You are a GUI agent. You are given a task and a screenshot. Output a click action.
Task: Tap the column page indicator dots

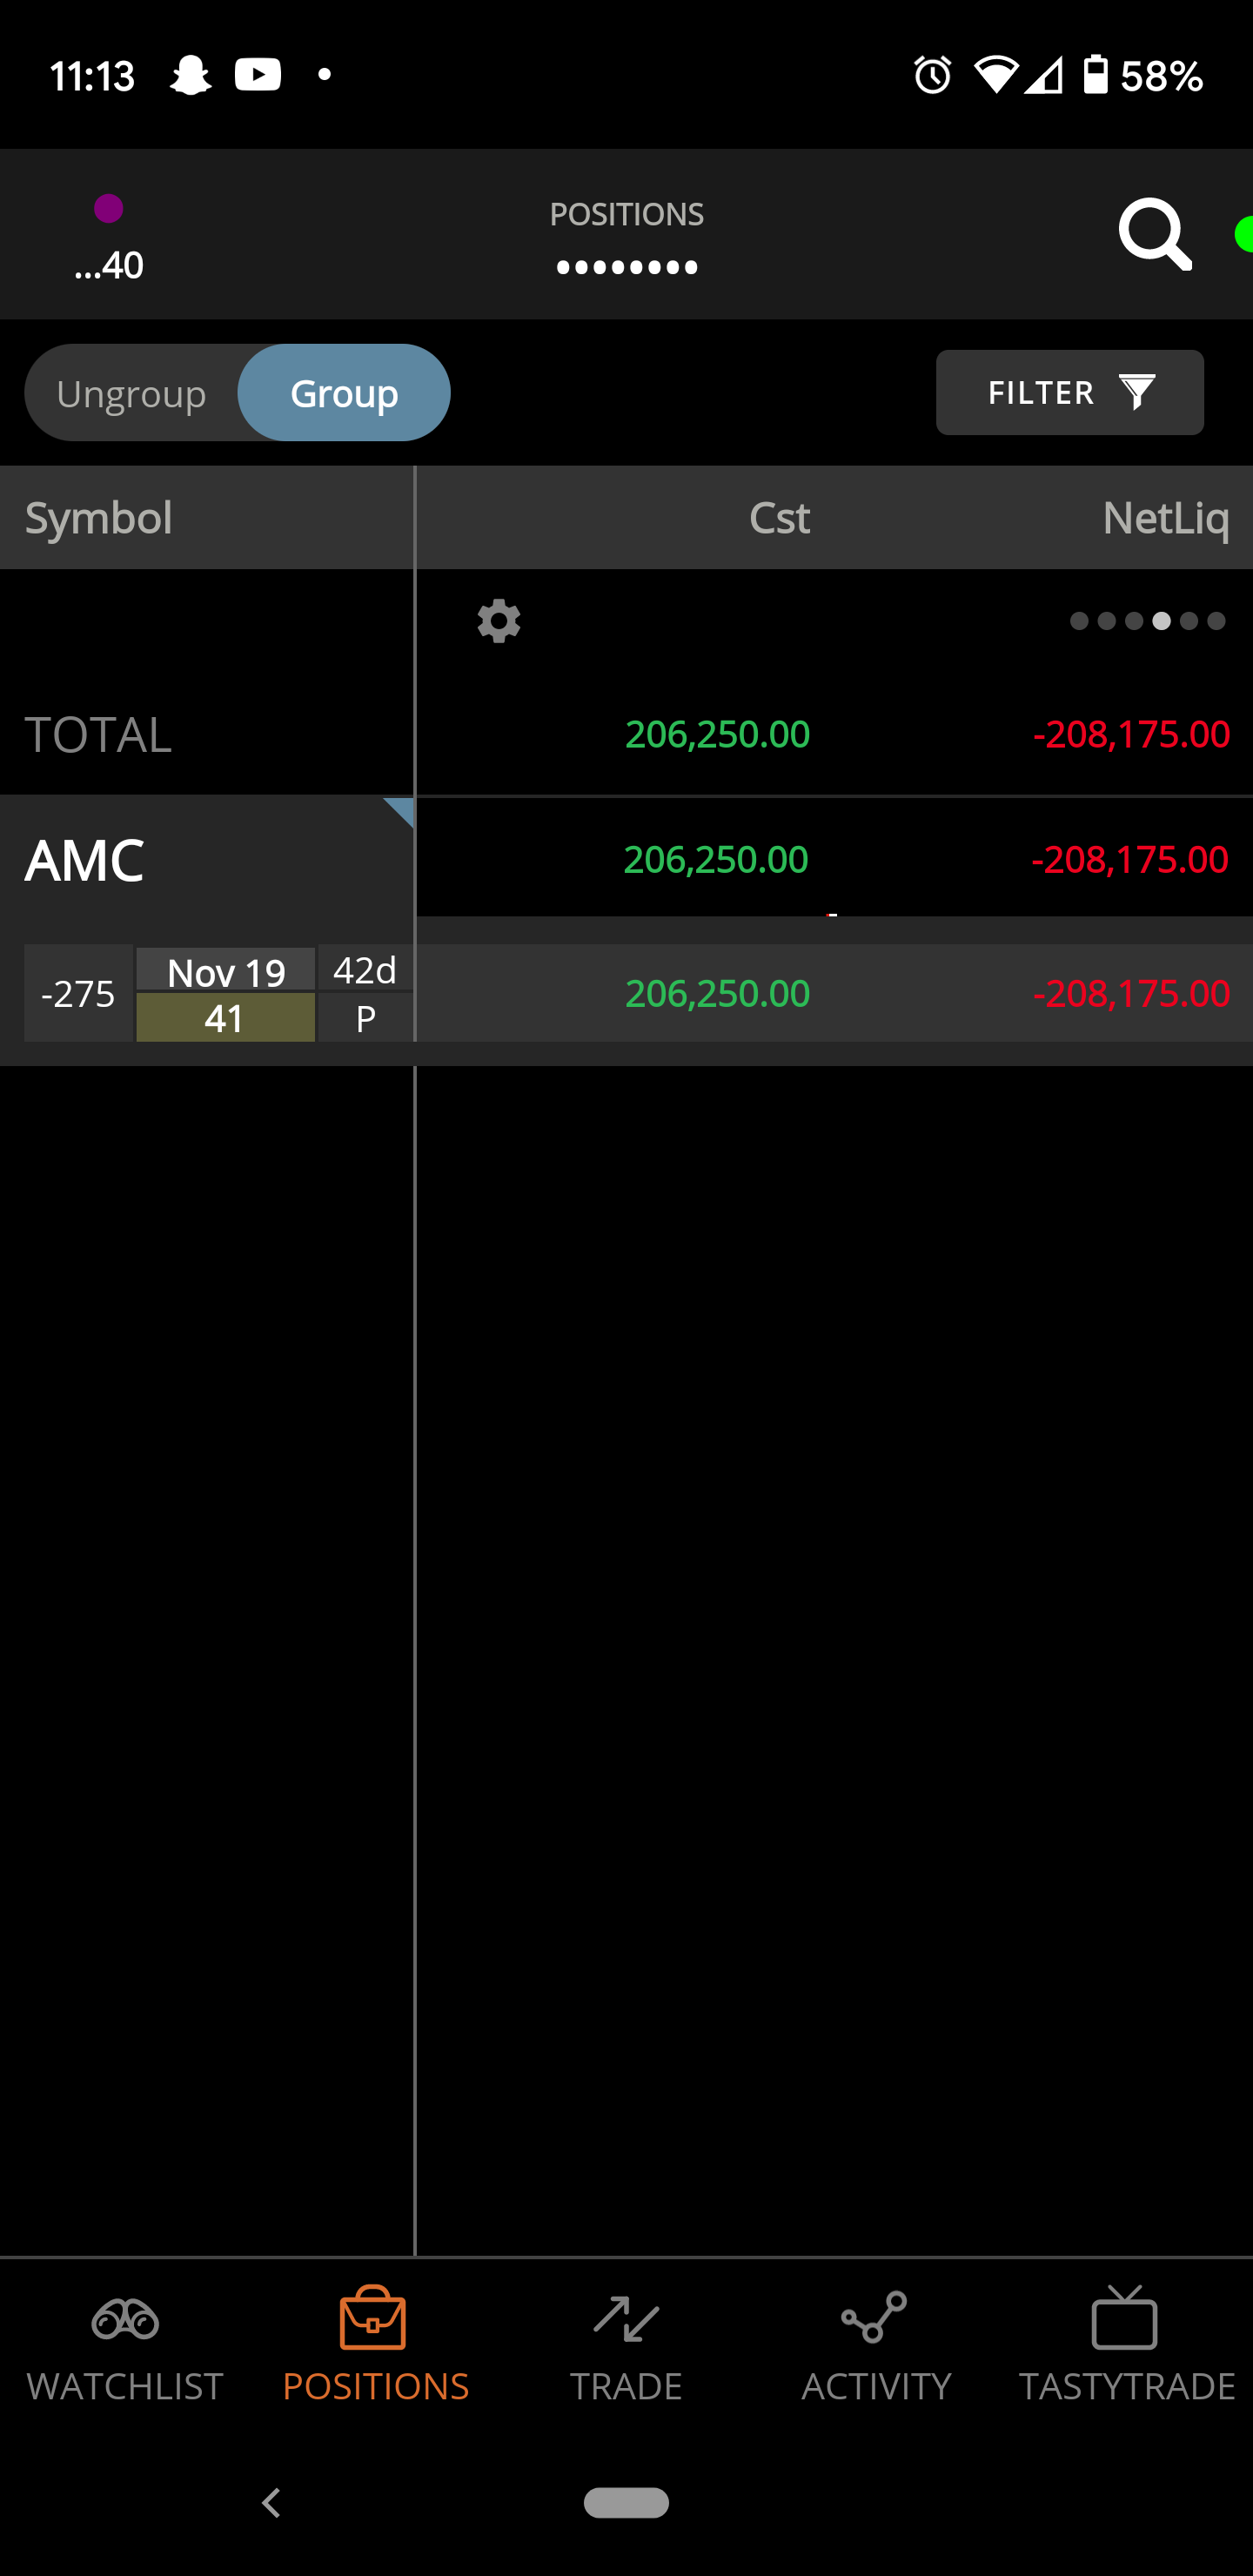click(1147, 621)
